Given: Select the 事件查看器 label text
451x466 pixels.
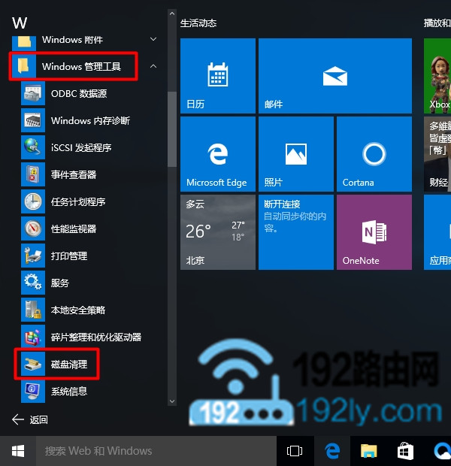Looking at the screenshot, I should coord(74,174).
